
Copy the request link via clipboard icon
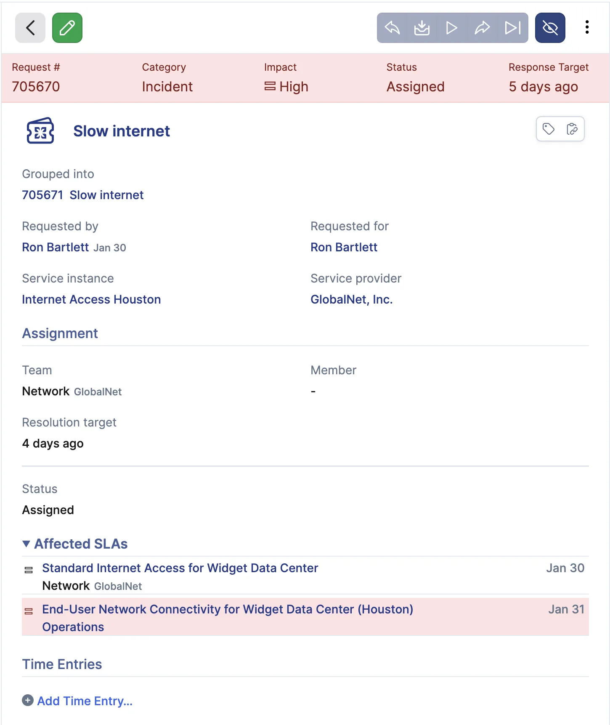pos(571,129)
